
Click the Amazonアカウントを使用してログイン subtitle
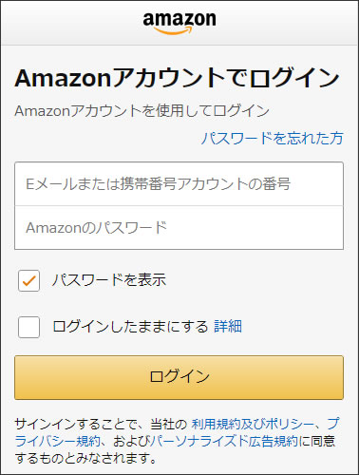tap(142, 111)
